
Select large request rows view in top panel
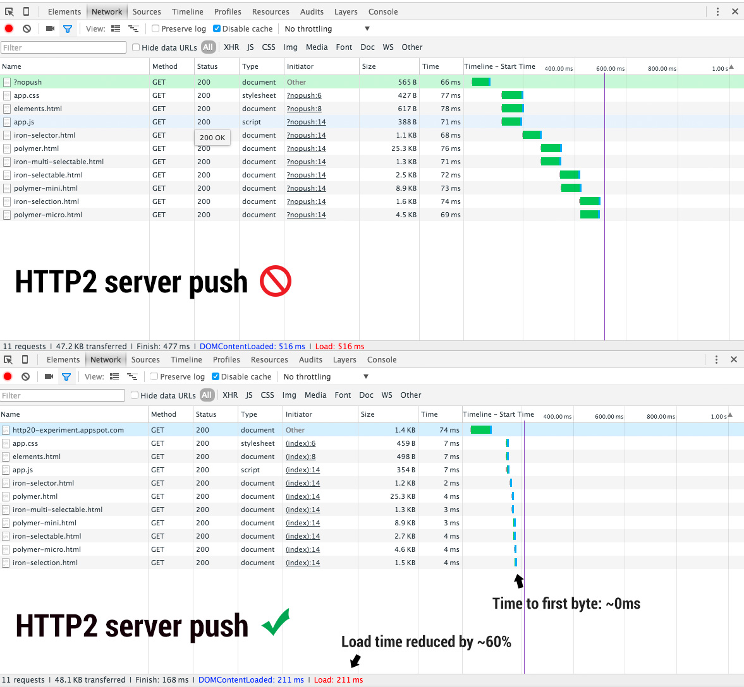click(116, 28)
